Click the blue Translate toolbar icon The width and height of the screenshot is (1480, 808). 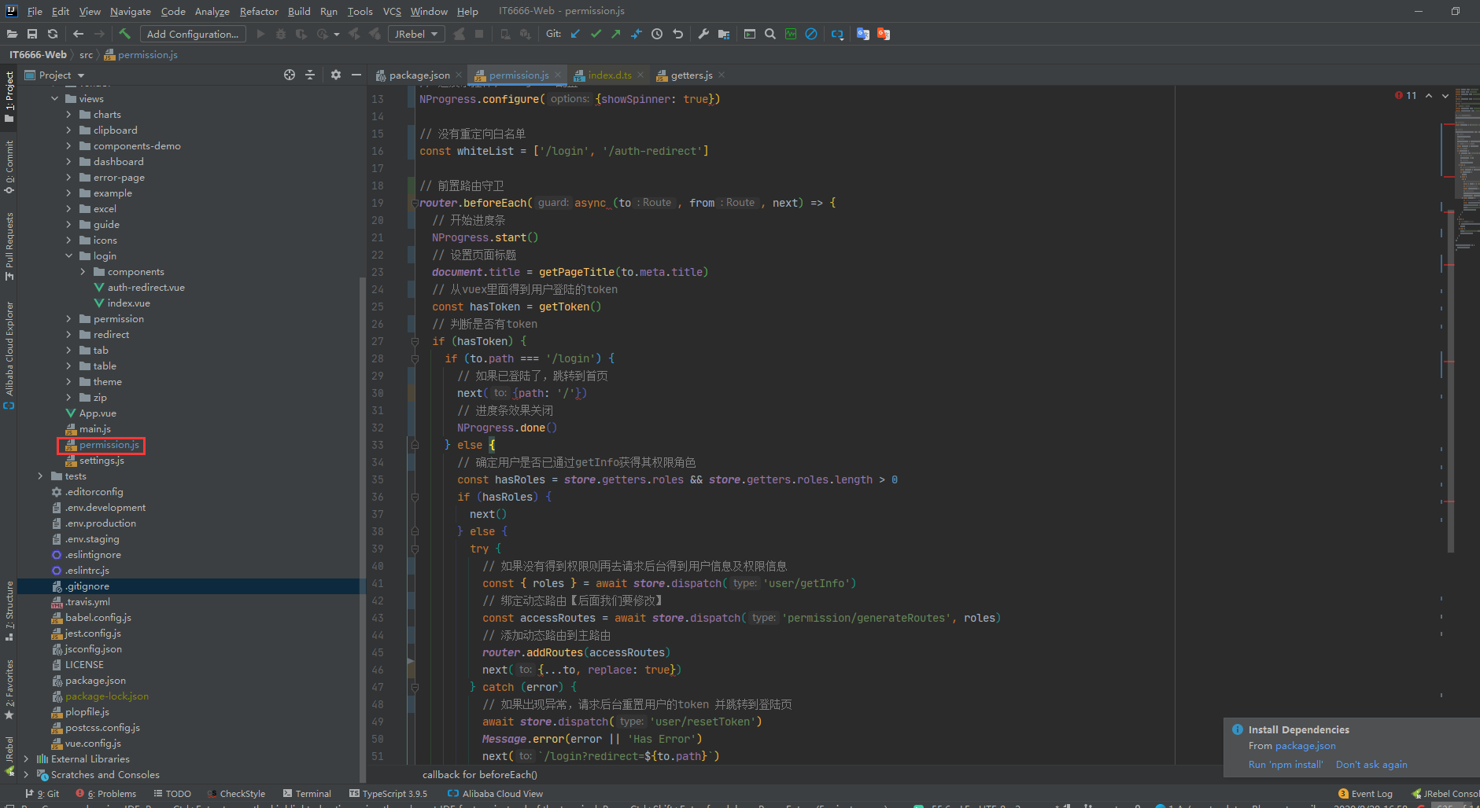point(863,34)
